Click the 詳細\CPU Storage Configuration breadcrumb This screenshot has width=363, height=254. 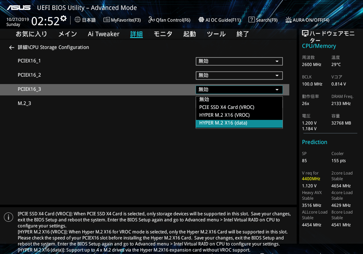[53, 47]
